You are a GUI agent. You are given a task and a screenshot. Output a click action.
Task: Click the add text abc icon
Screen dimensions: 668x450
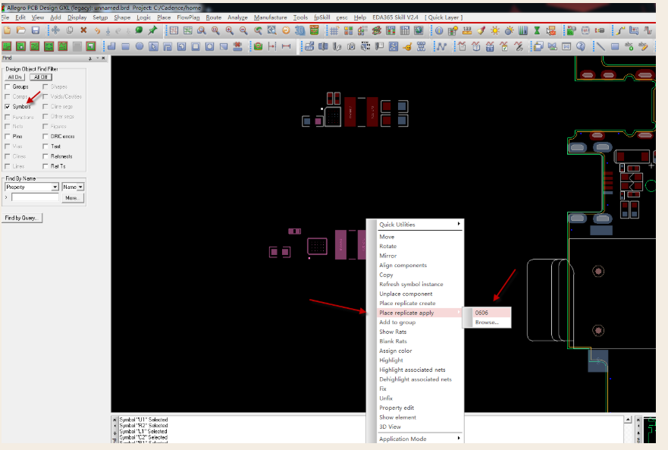tap(629, 46)
